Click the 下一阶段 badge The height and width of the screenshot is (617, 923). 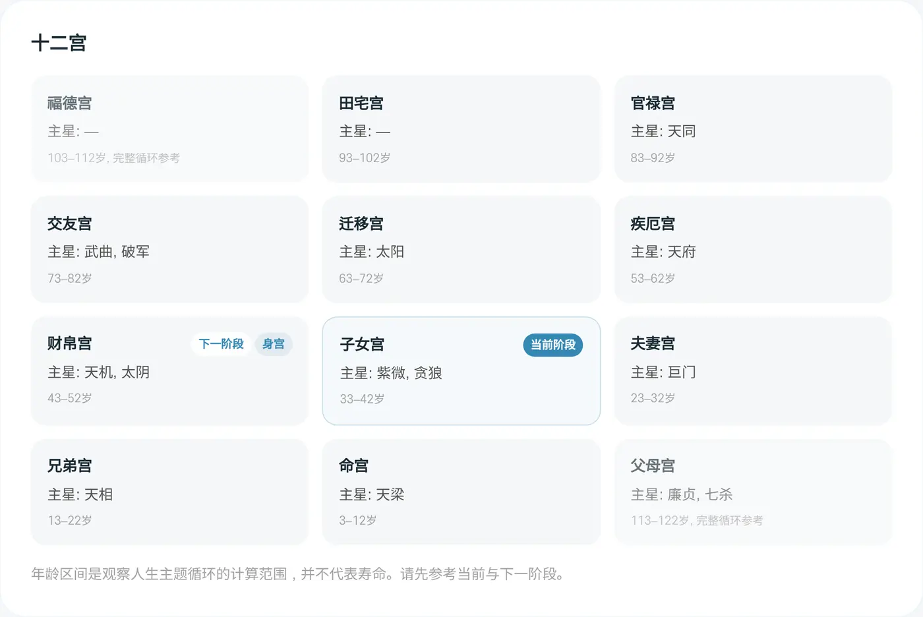pos(221,344)
